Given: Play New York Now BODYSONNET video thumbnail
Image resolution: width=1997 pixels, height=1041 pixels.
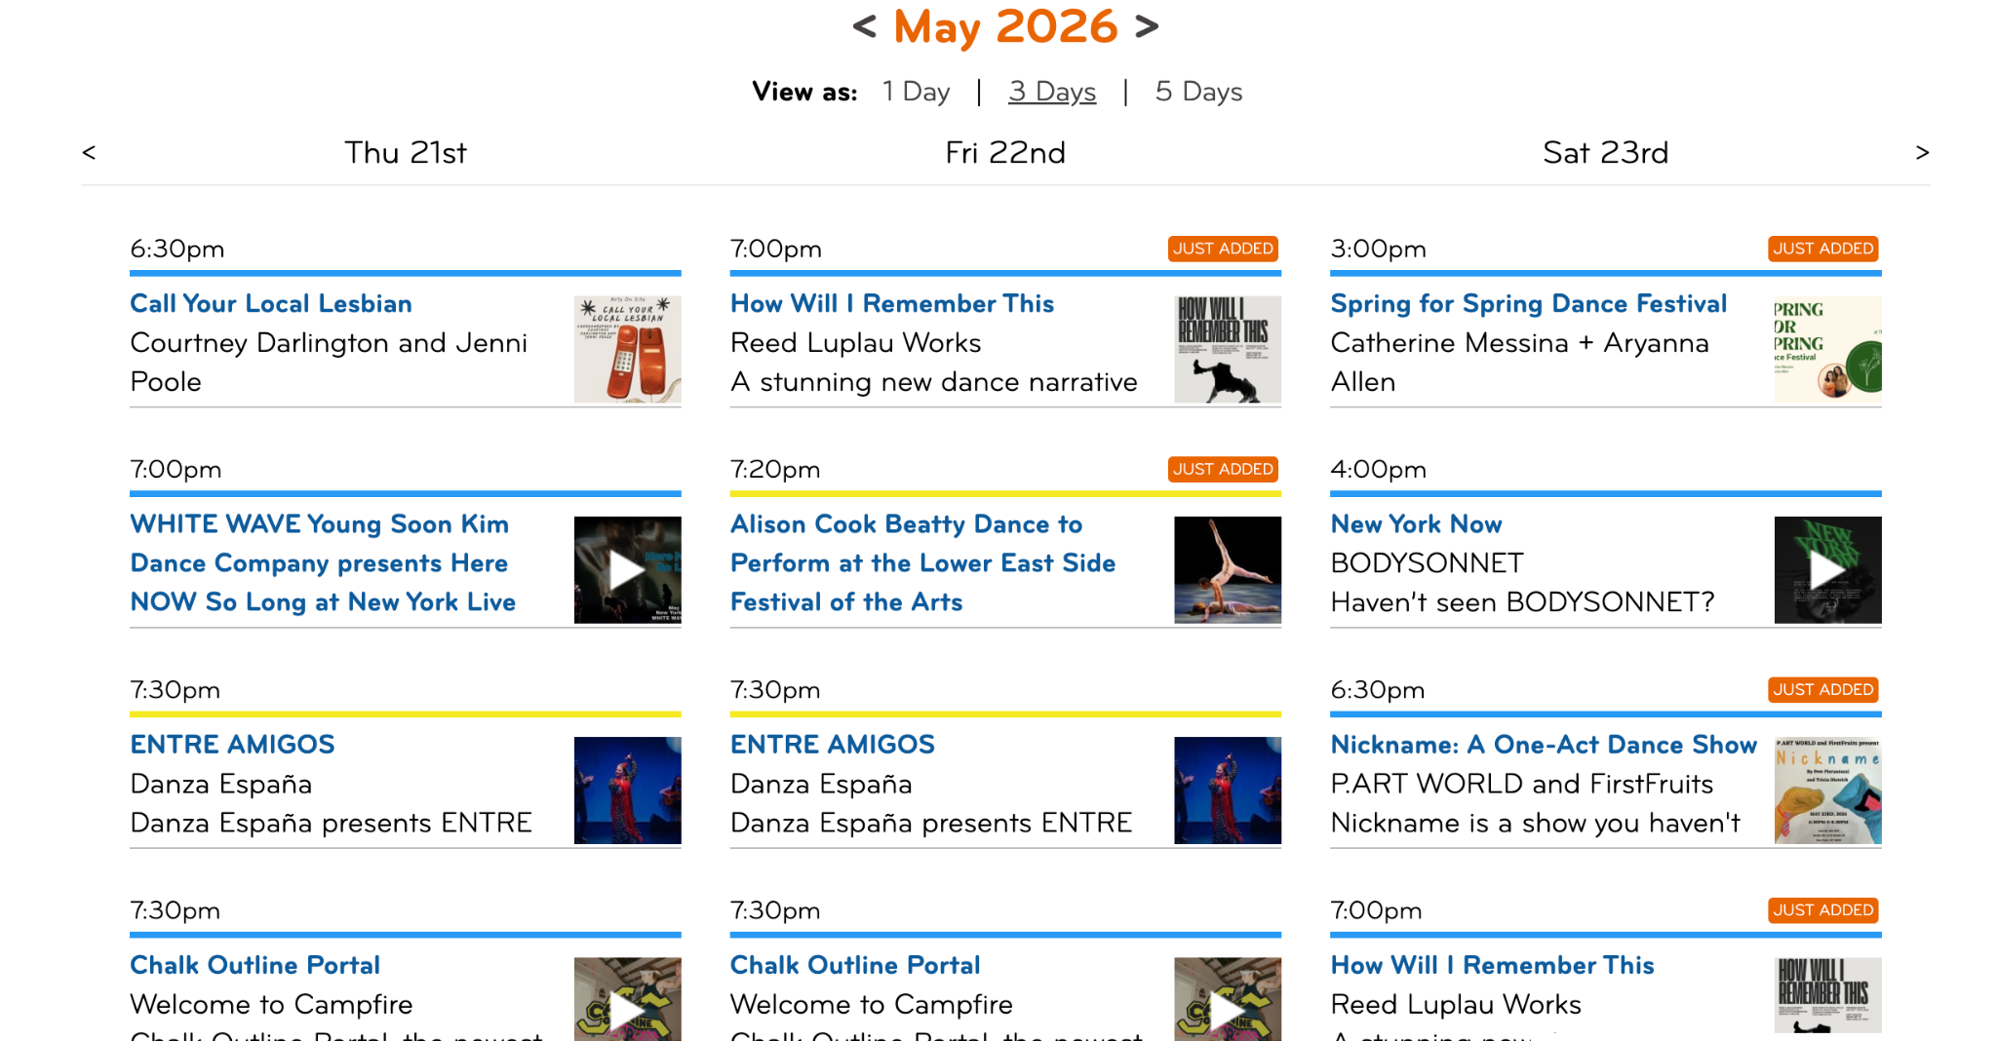Looking at the screenshot, I should coord(1827,570).
